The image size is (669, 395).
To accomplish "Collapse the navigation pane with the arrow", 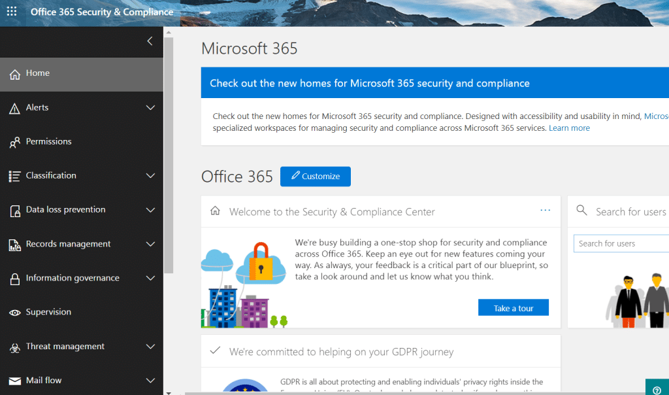I will click(x=150, y=41).
